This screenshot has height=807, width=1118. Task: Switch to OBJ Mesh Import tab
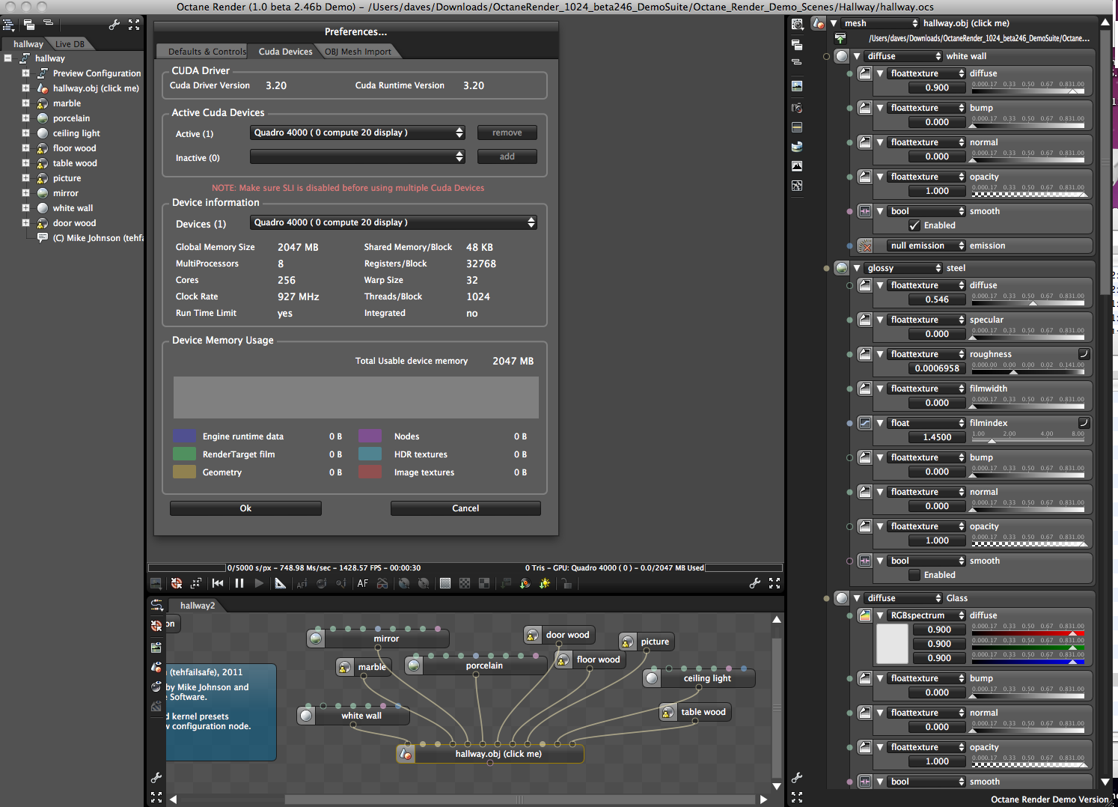click(x=358, y=52)
